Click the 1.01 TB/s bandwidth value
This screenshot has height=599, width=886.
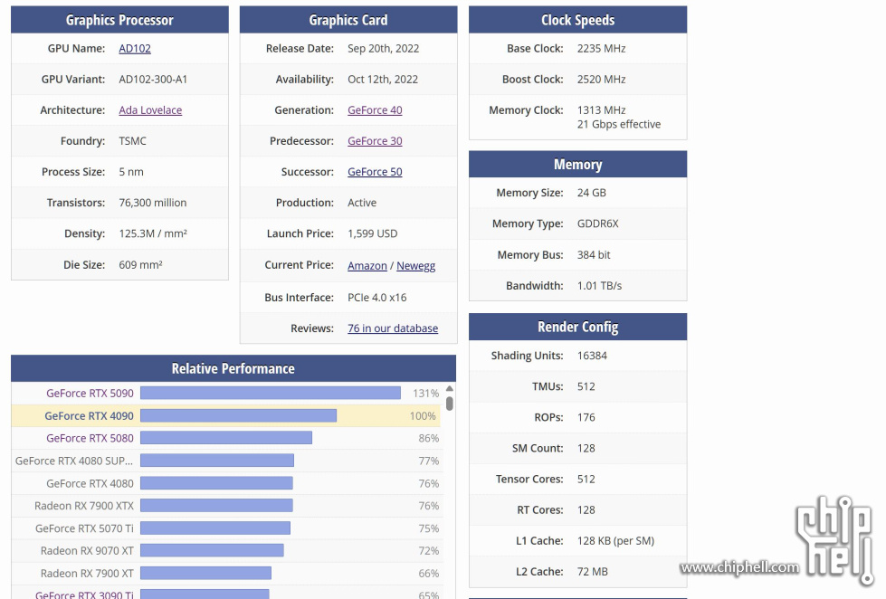click(599, 286)
